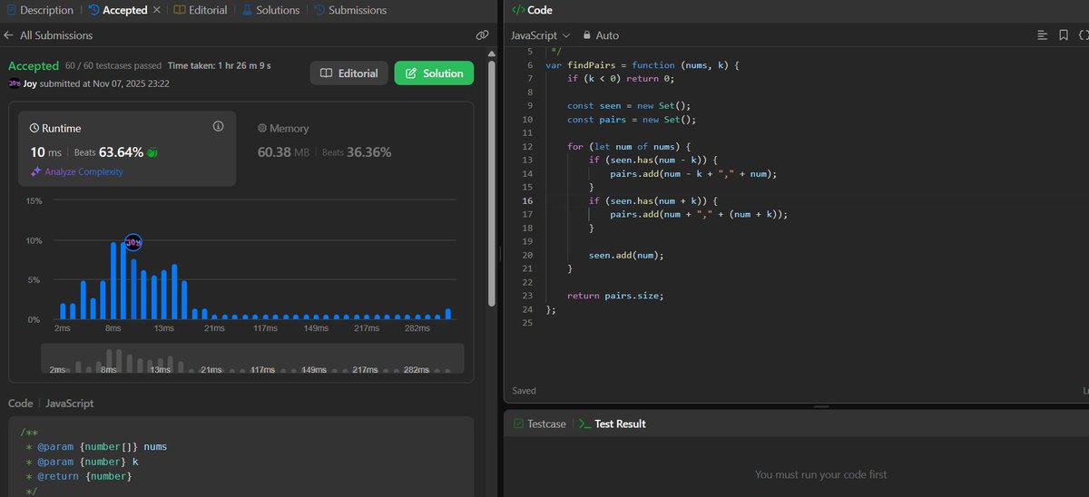Click the back arrow beside All Submissions
1089x497 pixels.
pyautogui.click(x=9, y=35)
